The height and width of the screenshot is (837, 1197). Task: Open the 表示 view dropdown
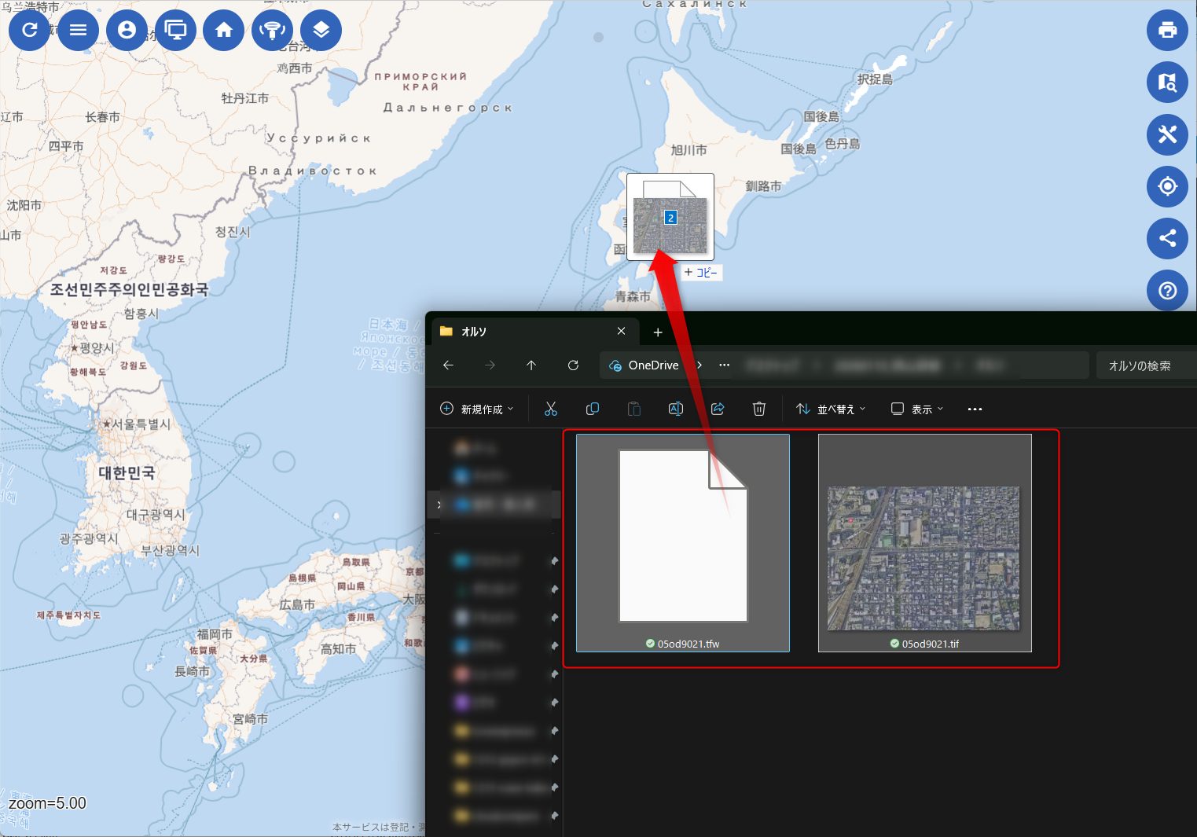[917, 409]
